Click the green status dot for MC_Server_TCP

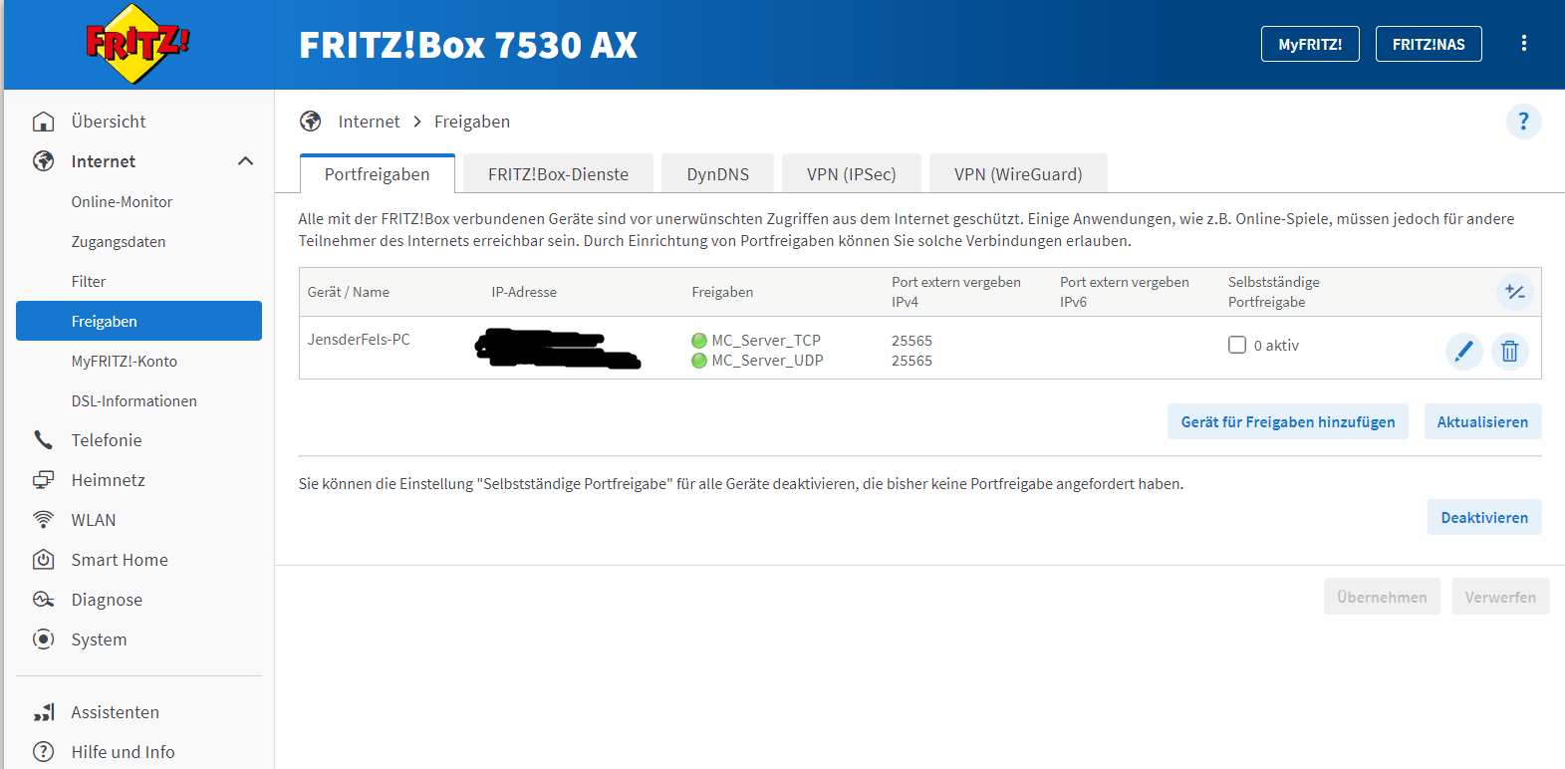(699, 341)
